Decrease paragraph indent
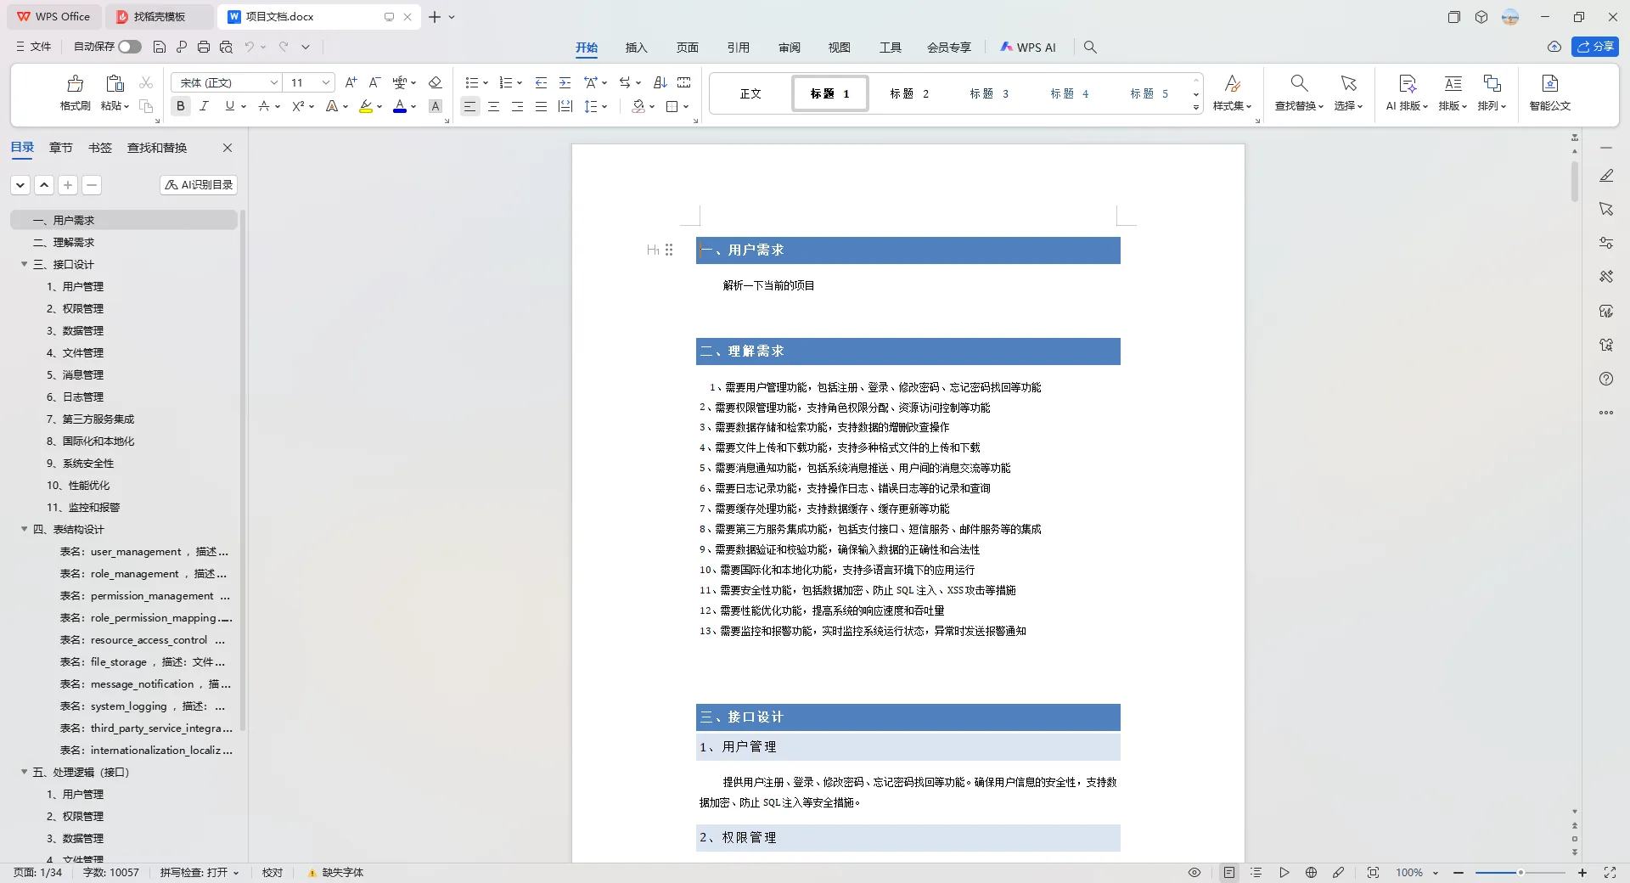 [541, 82]
